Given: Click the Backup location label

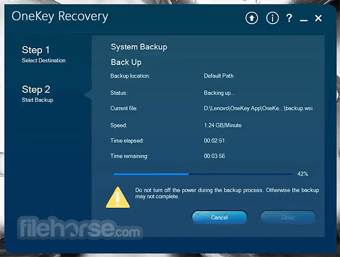Looking at the screenshot, I should click(130, 76).
